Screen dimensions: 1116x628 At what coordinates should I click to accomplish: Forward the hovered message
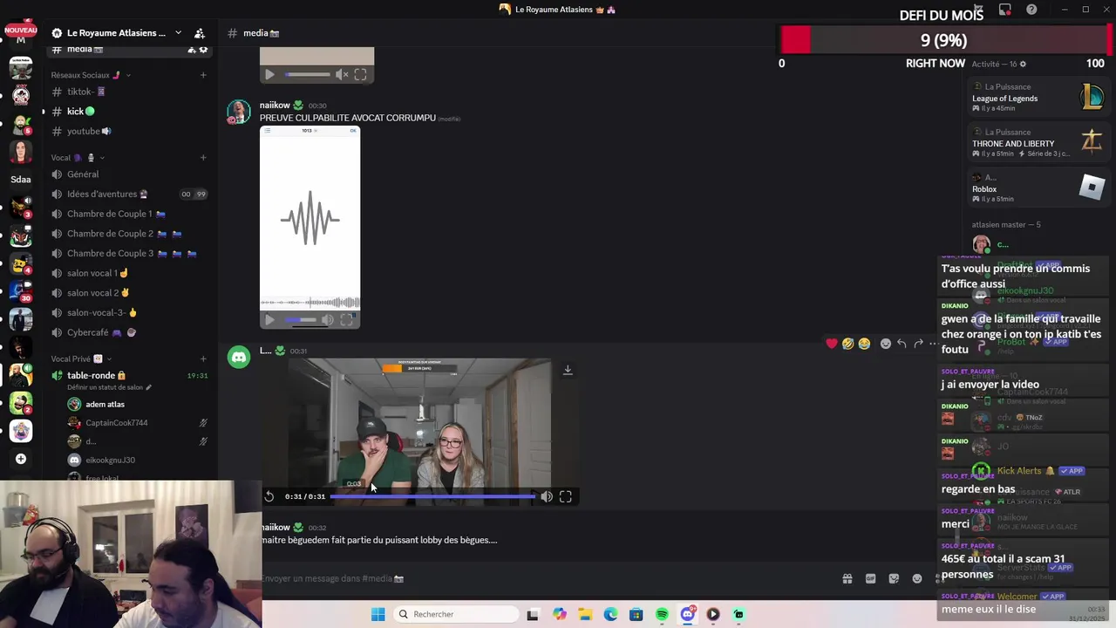(918, 344)
